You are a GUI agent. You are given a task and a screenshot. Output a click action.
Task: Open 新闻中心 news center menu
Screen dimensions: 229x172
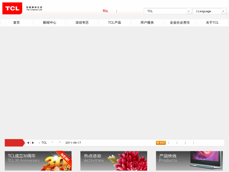(49, 22)
